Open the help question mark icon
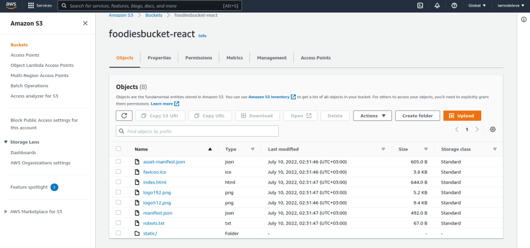530x248 pixels. coord(454,6)
